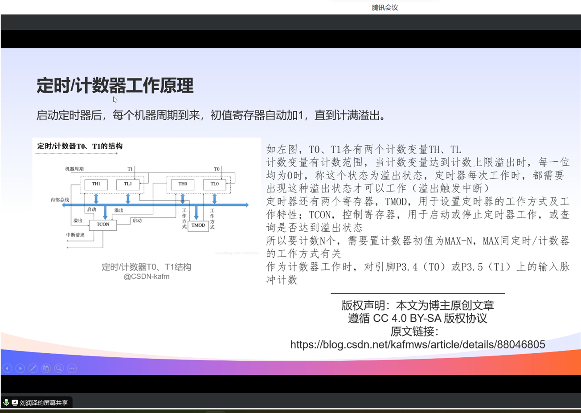Click the TMOD block in diagram

(x=198, y=225)
